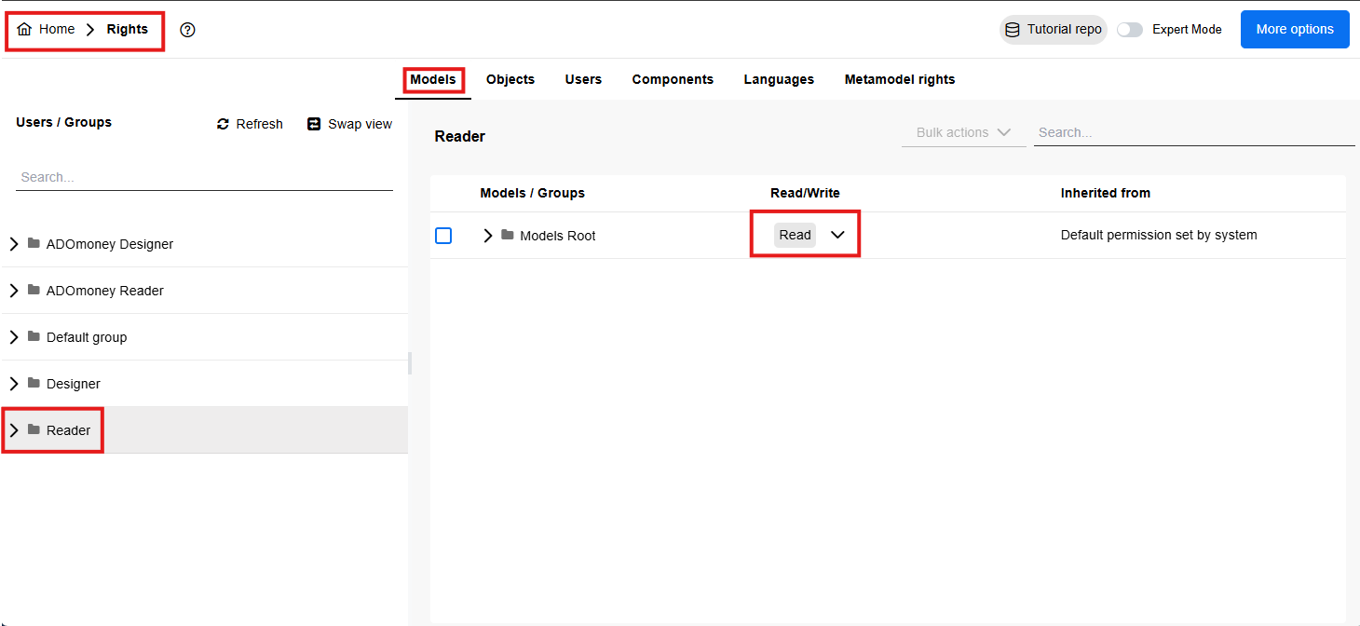Click the Home icon in breadcrumb

(x=24, y=30)
